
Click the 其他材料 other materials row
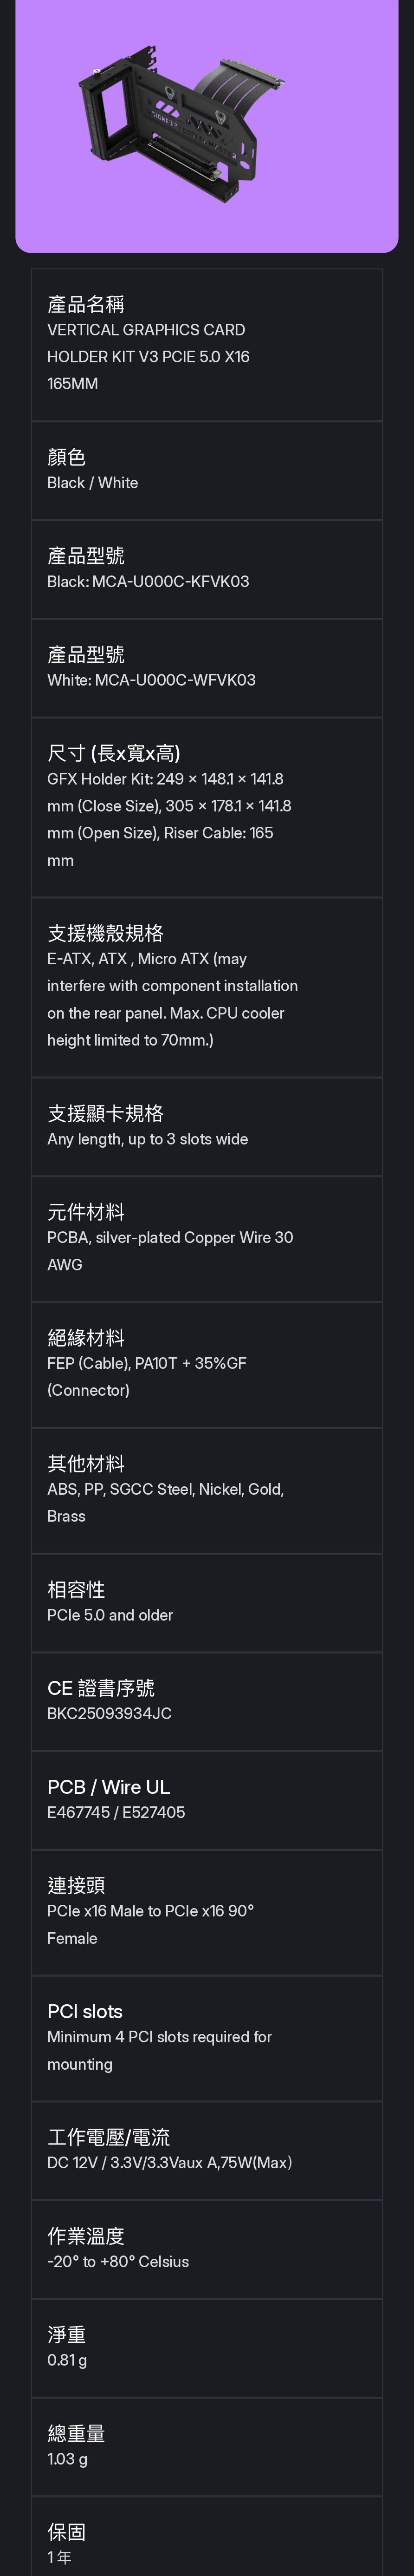pyautogui.click(x=206, y=1490)
